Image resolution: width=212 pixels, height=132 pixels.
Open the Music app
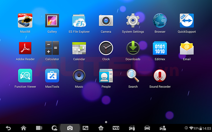(x=79, y=76)
